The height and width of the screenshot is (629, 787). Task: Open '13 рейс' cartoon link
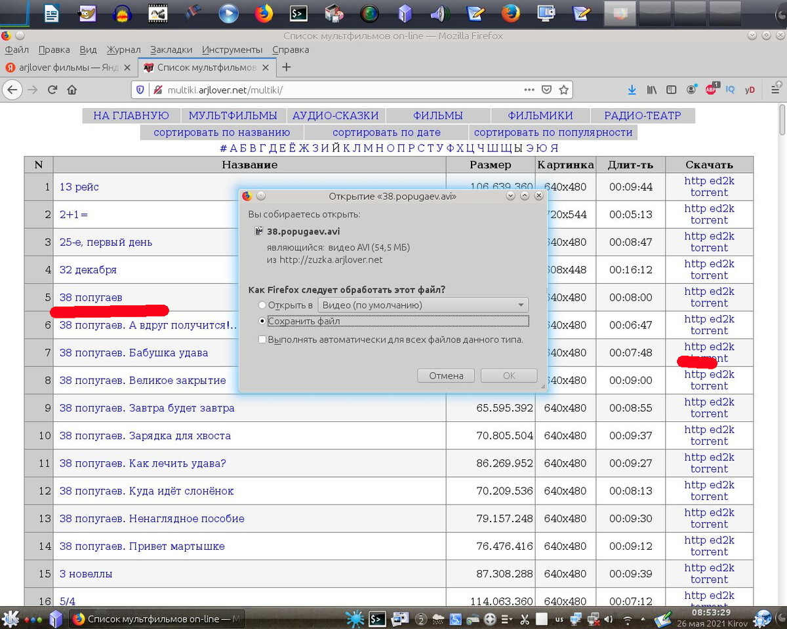(x=79, y=187)
